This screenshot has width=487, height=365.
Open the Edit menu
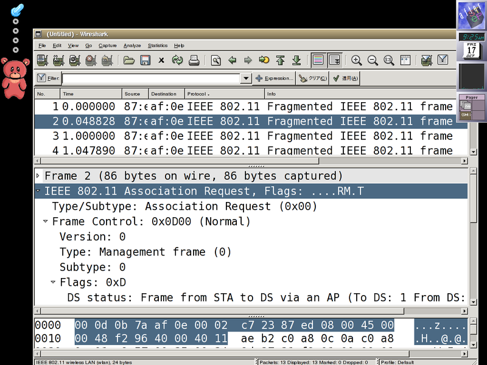coord(57,45)
